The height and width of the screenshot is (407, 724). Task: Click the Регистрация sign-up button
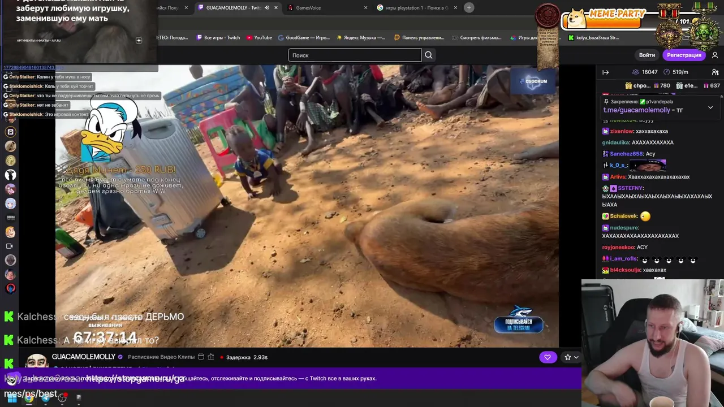tap(684, 55)
